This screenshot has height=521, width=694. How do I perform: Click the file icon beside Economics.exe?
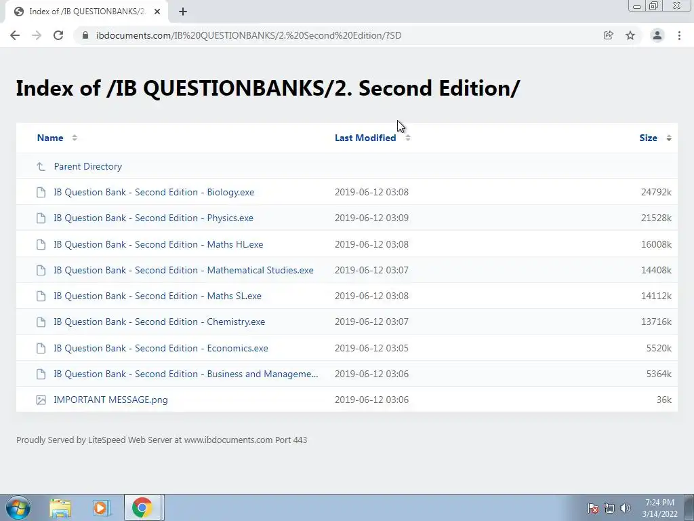click(41, 348)
